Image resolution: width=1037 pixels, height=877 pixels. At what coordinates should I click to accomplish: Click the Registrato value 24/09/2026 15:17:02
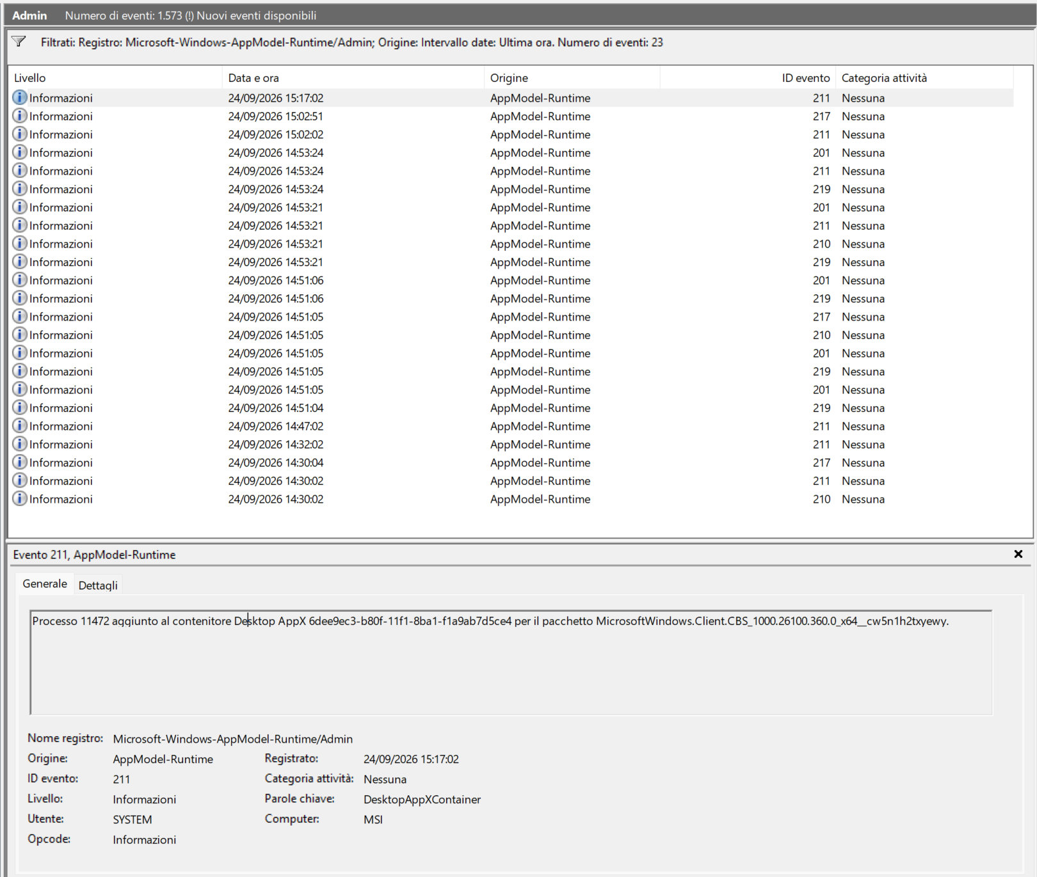pyautogui.click(x=411, y=759)
